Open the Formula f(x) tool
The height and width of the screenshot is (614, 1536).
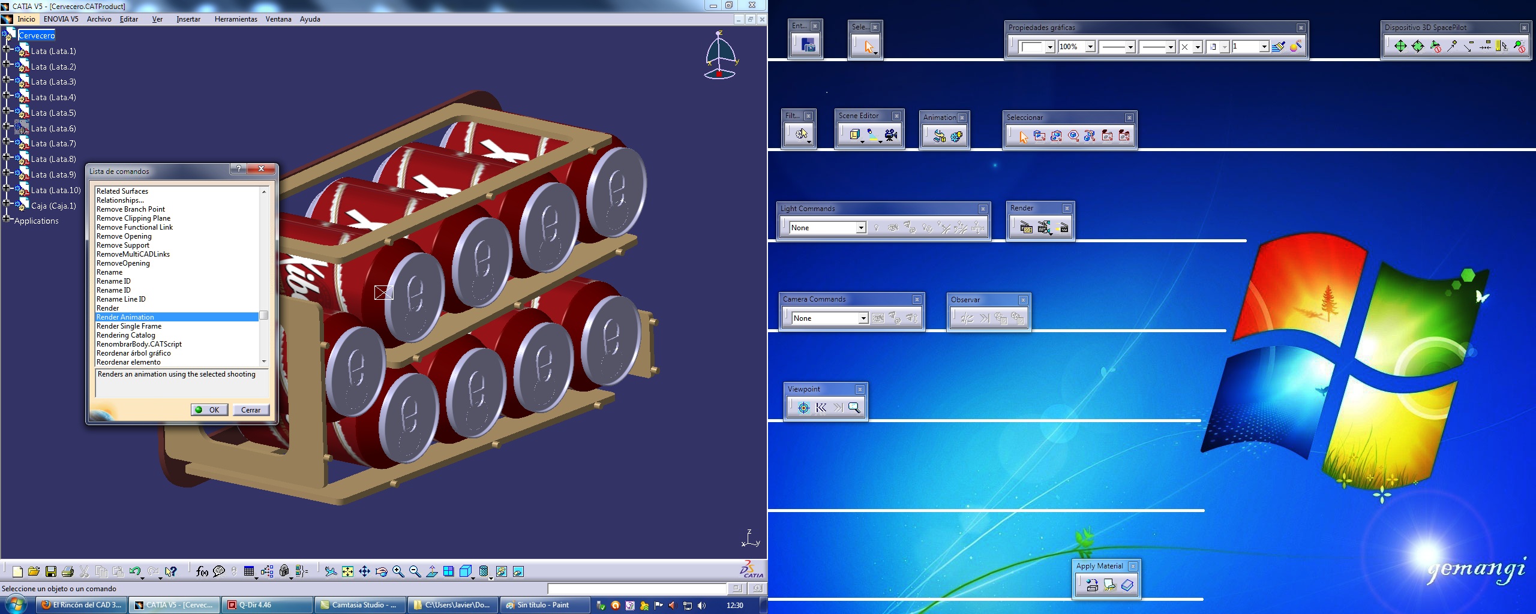click(x=202, y=571)
